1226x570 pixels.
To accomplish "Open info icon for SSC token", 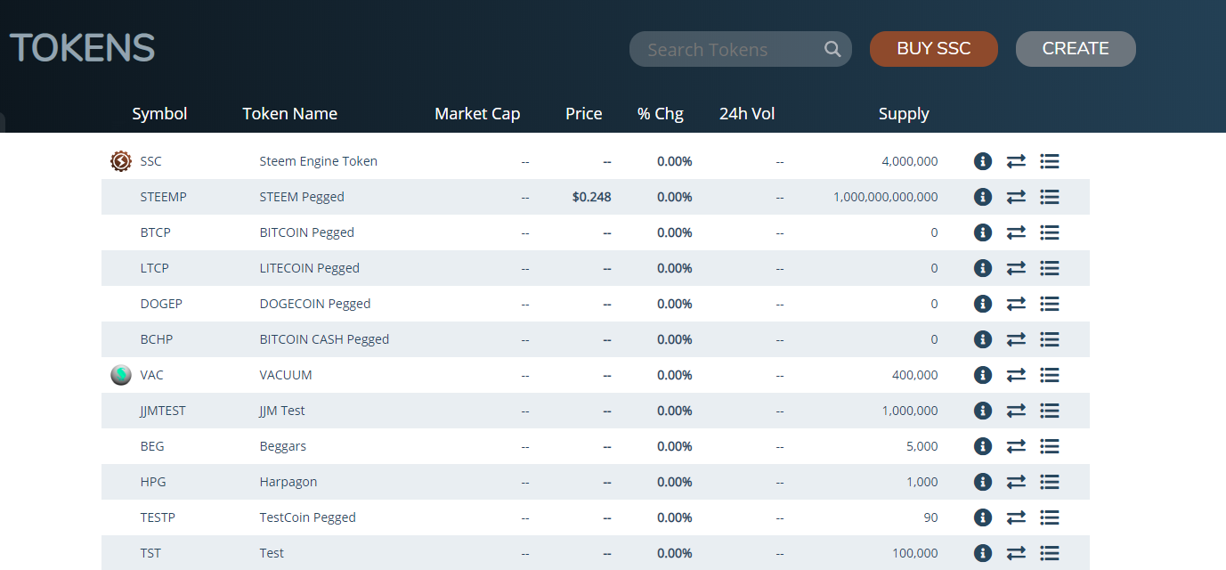I will 983,161.
